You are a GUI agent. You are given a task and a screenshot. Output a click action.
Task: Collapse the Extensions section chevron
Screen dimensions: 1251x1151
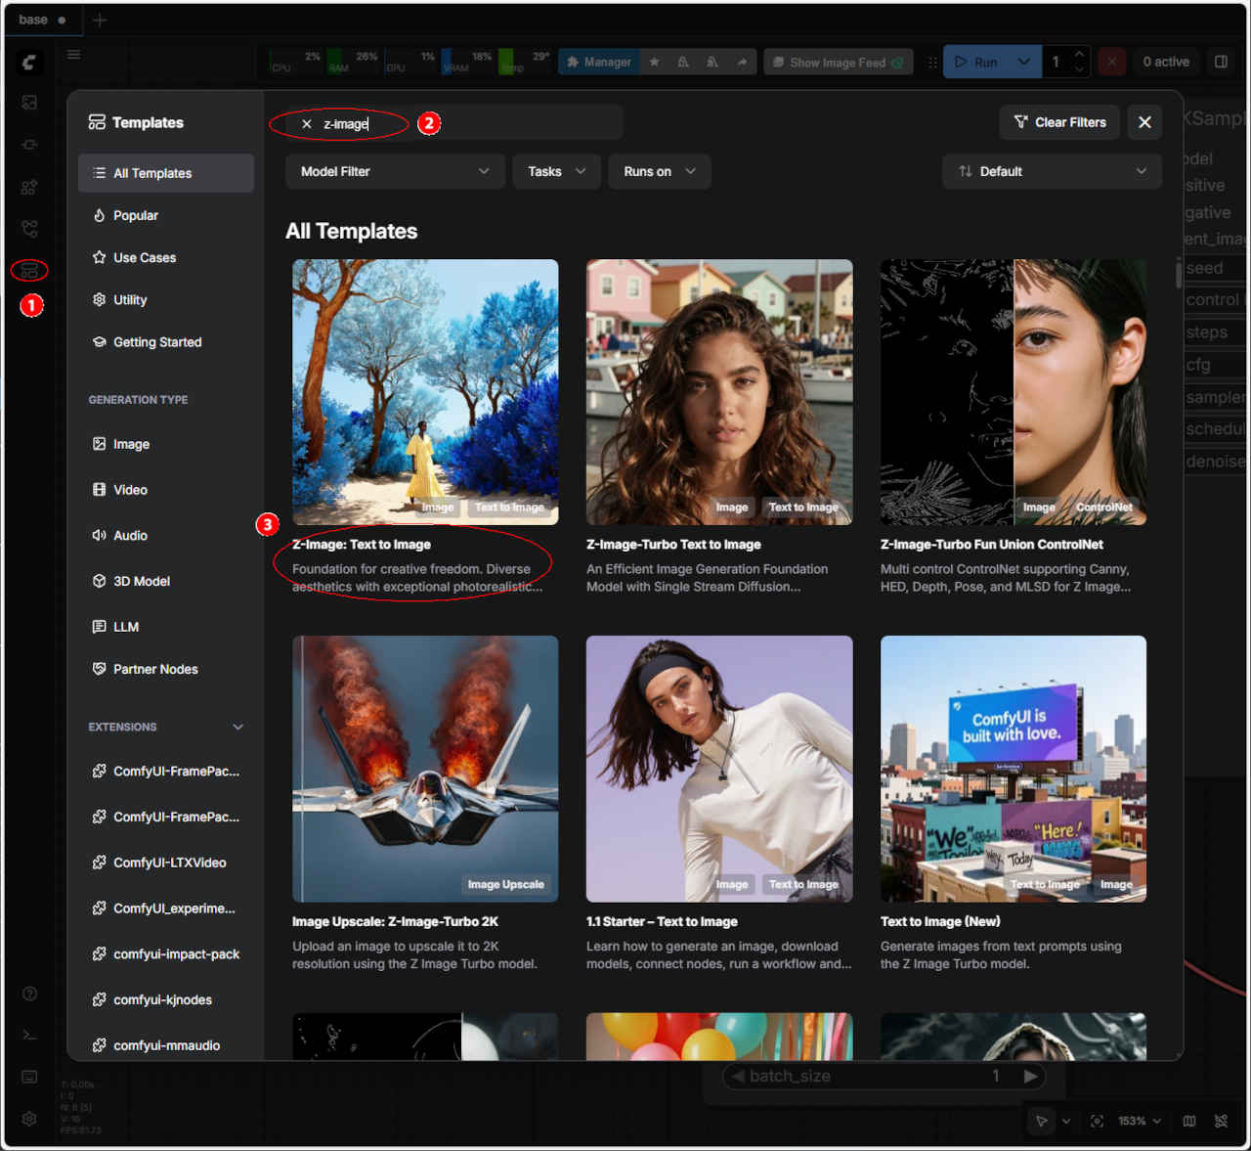tap(237, 727)
